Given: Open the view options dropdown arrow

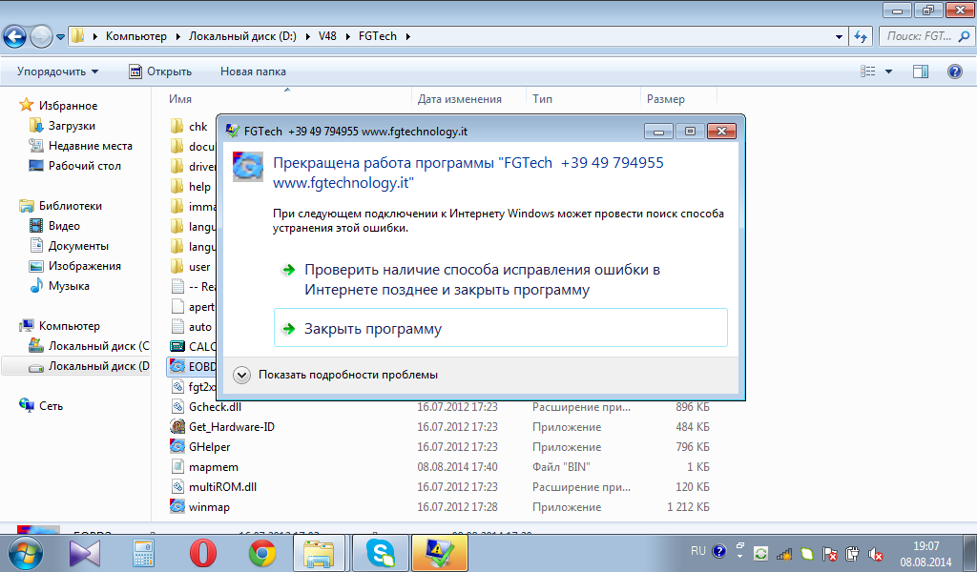Looking at the screenshot, I should (888, 71).
